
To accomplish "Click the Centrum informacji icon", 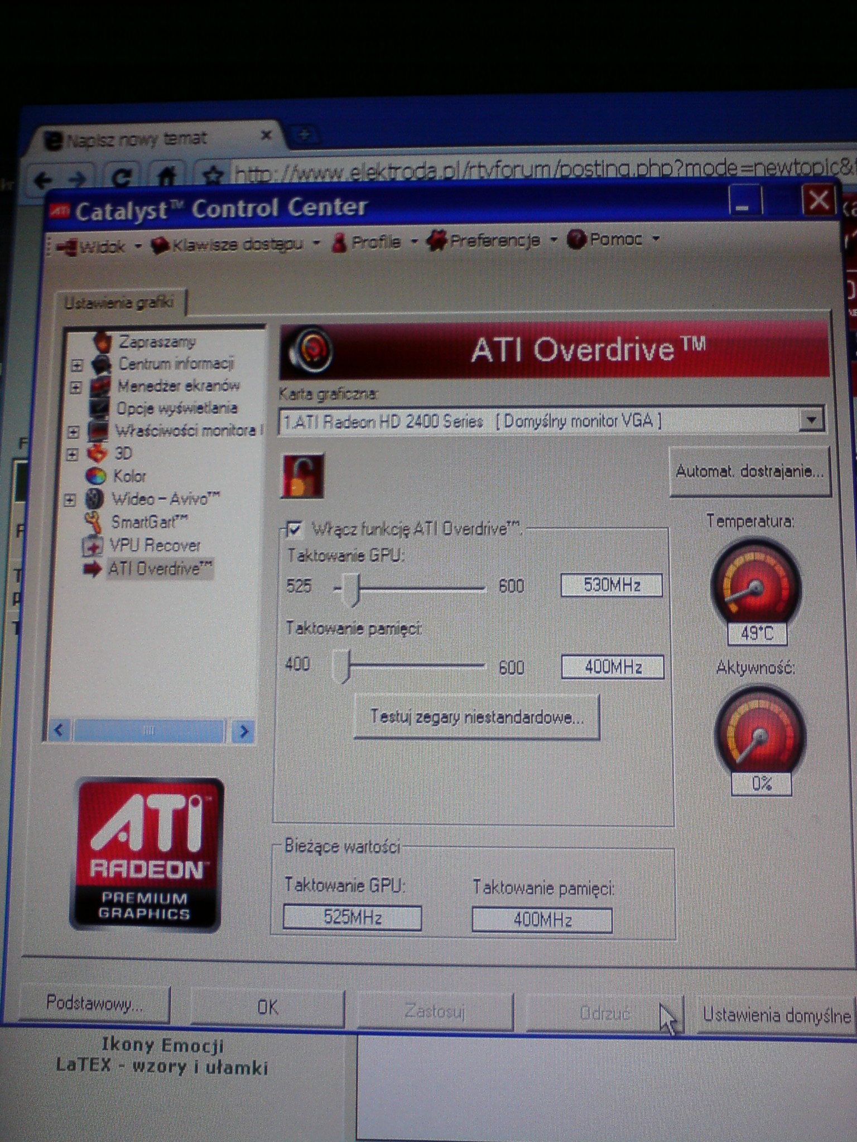I will pos(102,365).
